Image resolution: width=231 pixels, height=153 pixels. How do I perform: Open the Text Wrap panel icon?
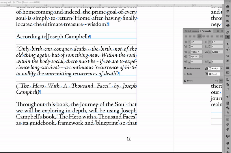click(228, 61)
